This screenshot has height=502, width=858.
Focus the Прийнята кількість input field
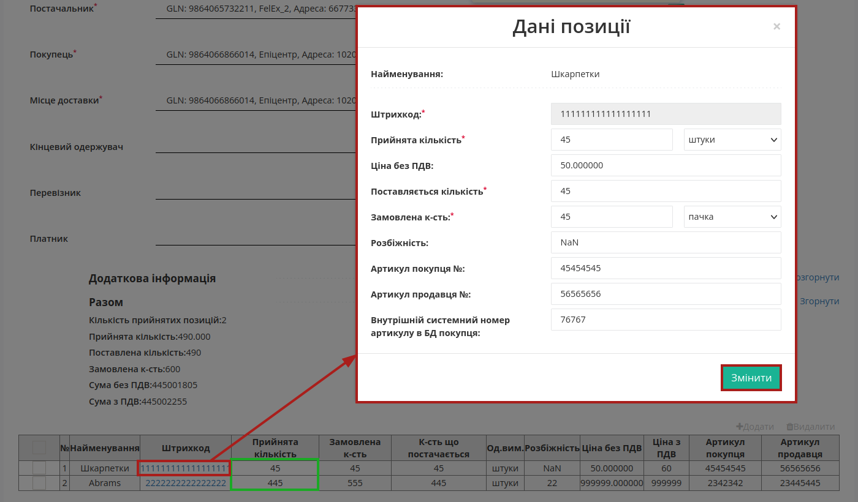coord(612,140)
